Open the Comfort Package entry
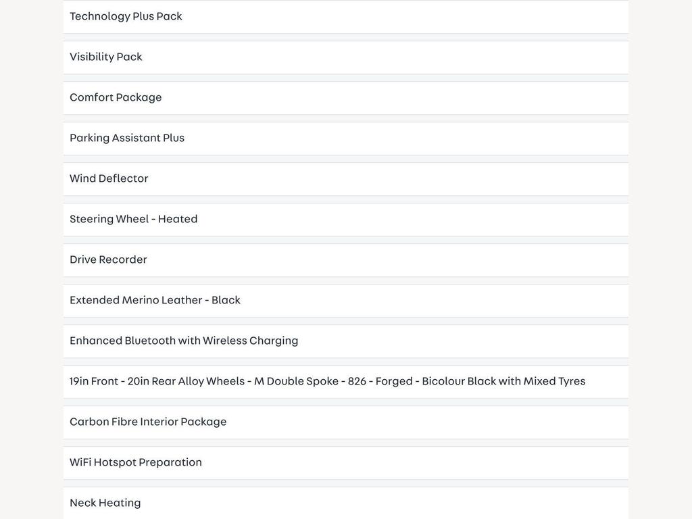Image resolution: width=692 pixels, height=519 pixels. pos(346,98)
